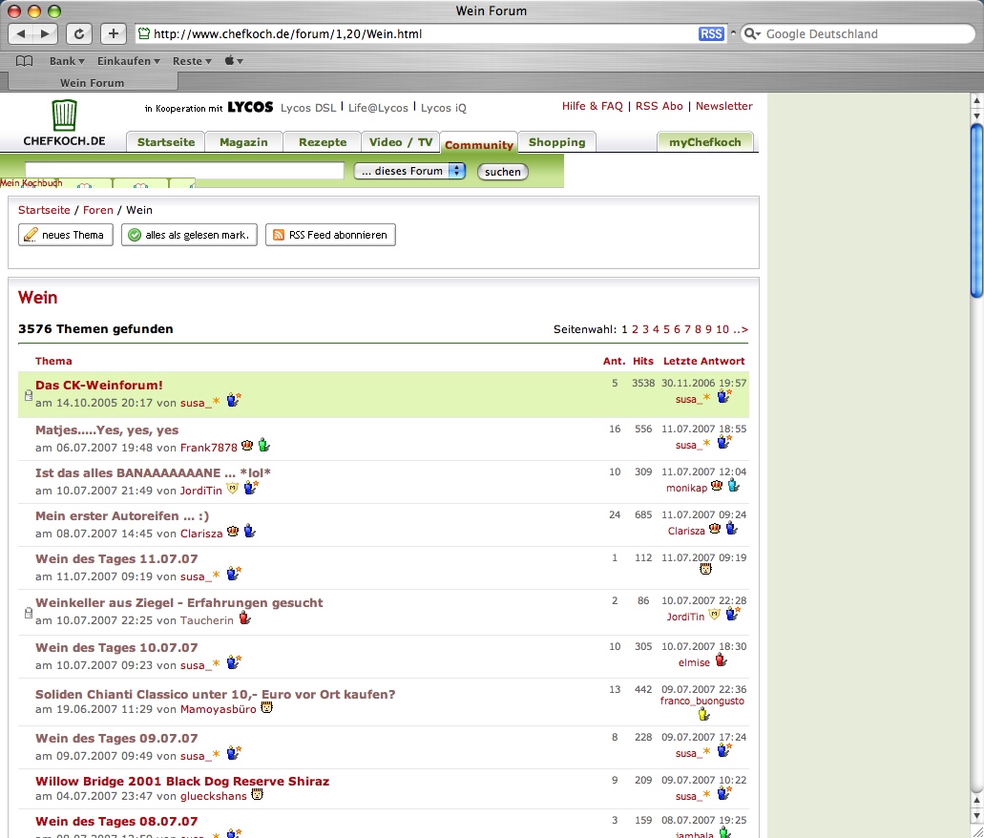This screenshot has width=984, height=838.
Task: Click the 'neues Thema' button
Action: point(65,235)
